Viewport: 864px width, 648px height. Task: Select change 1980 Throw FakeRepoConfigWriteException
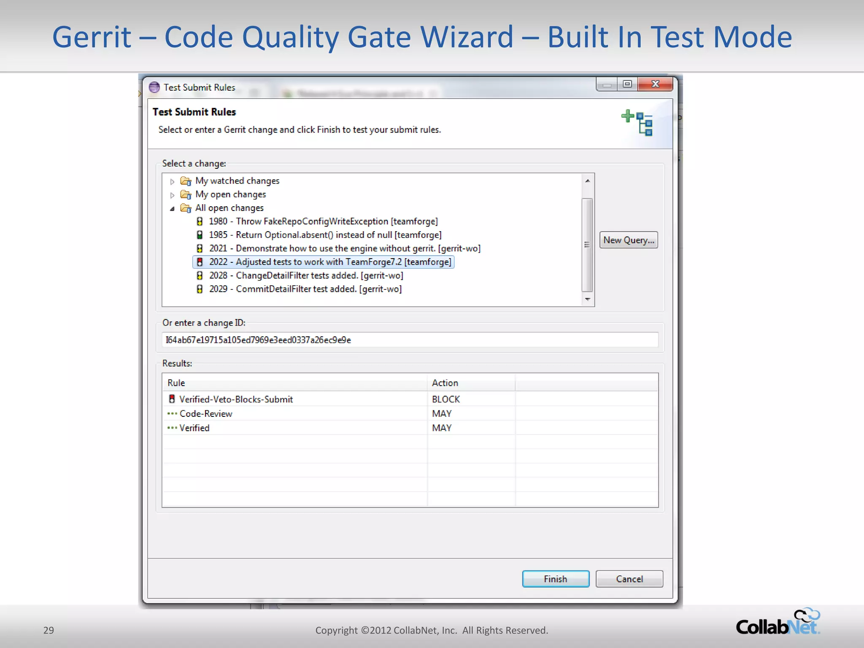[323, 221]
